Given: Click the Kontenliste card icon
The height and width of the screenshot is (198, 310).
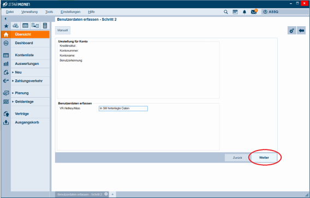Looking at the screenshot, I should (x=6, y=55).
